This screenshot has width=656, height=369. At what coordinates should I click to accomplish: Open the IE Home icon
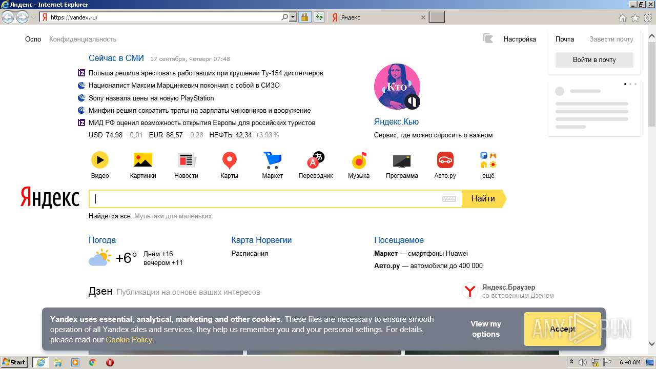pyautogui.click(x=622, y=18)
